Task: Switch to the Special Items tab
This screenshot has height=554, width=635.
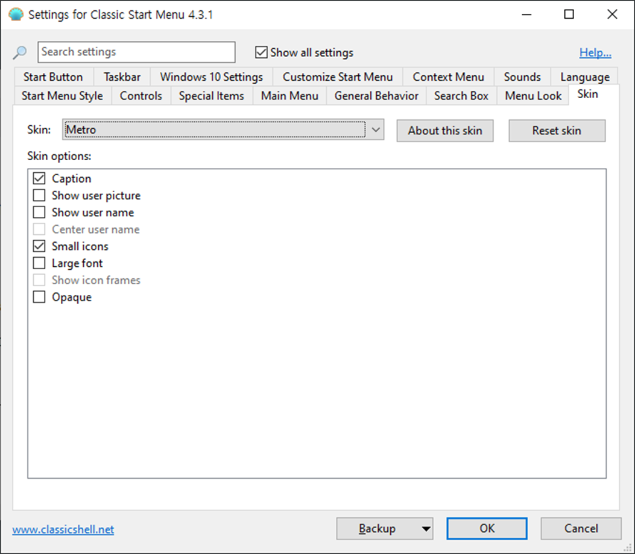Action: tap(212, 96)
